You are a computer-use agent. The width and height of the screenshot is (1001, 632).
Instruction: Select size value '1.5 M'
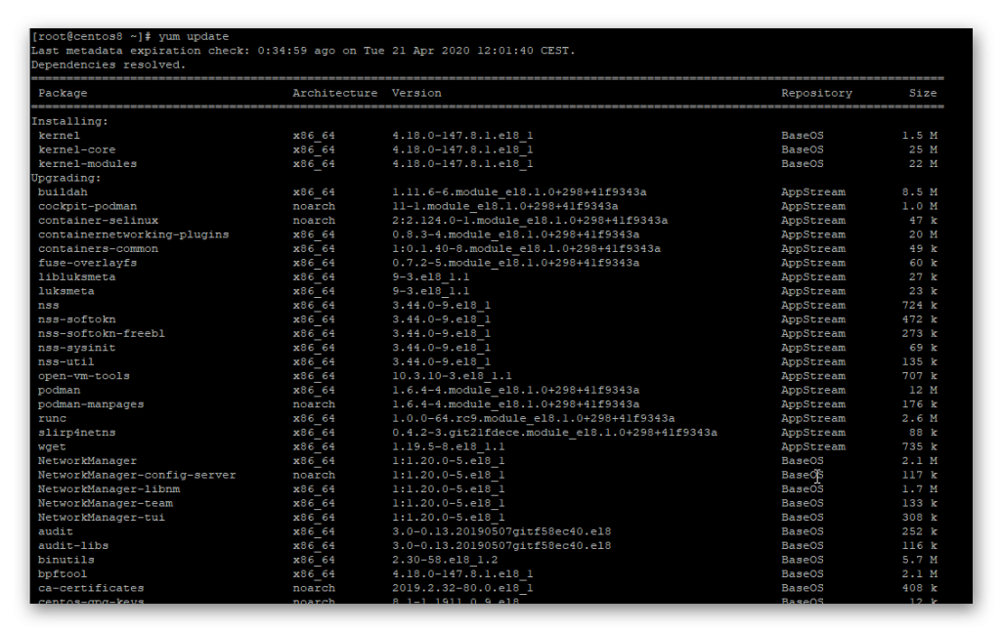click(x=919, y=135)
